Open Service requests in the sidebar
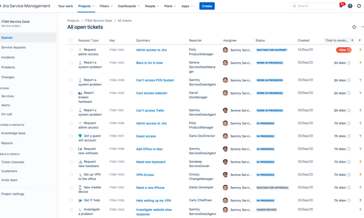Image resolution: width=364 pixels, height=218 pixels. tap(14, 47)
